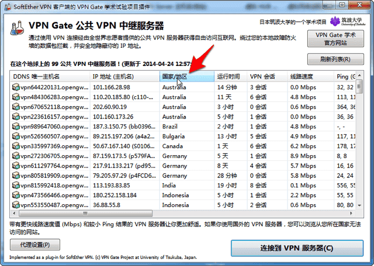Select the 2.2 Mbps speed cell
The width and height of the screenshot is (374, 266).
[x=303, y=195]
